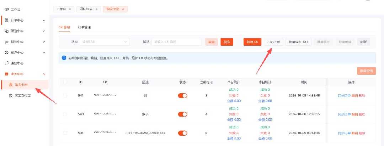The image size is (384, 146).
Task: Click the 批量删除 button
Action: click(345, 42)
